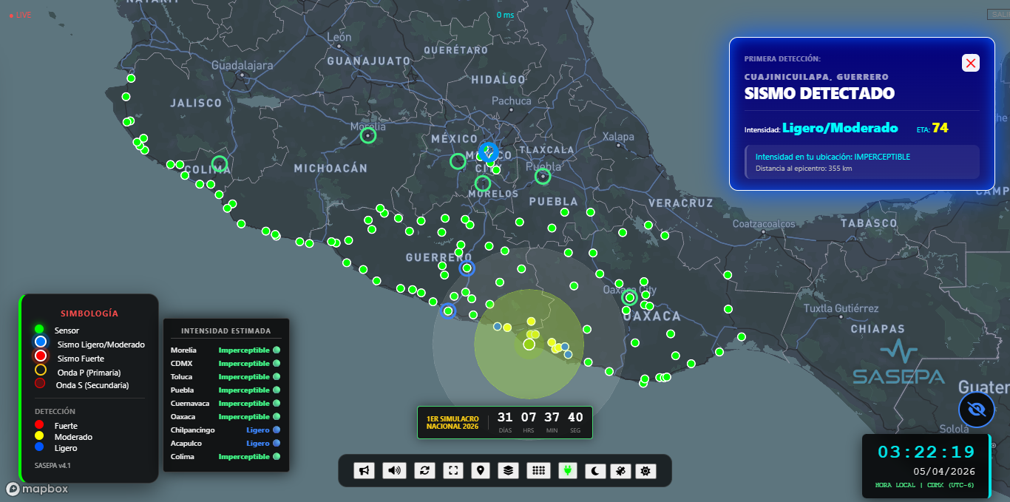Mute the sound with speaker icon
This screenshot has width=1010, height=502.
coord(394,470)
